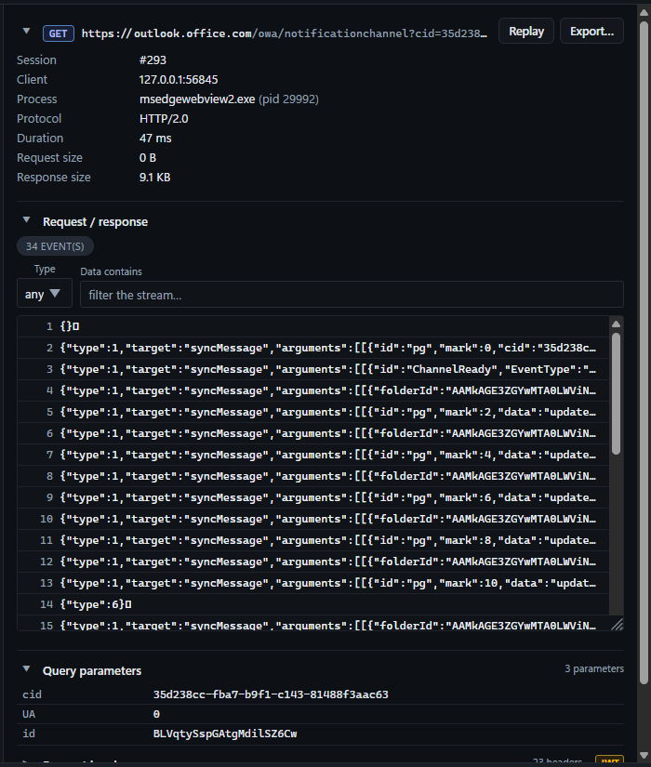Select event 7 with mark 4
This screenshot has height=767, width=651.
(x=313, y=455)
